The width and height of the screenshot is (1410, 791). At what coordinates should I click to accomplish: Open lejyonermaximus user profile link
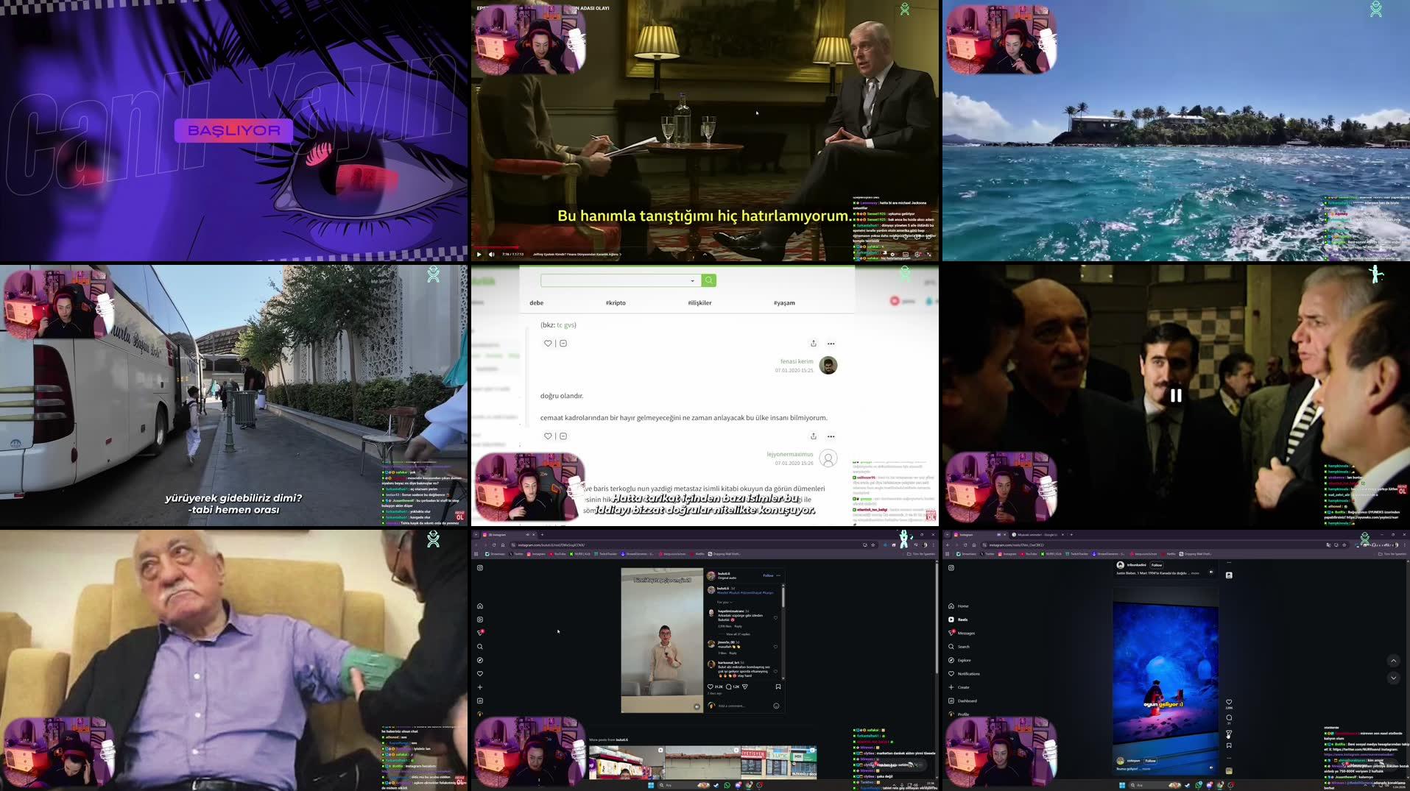point(789,455)
